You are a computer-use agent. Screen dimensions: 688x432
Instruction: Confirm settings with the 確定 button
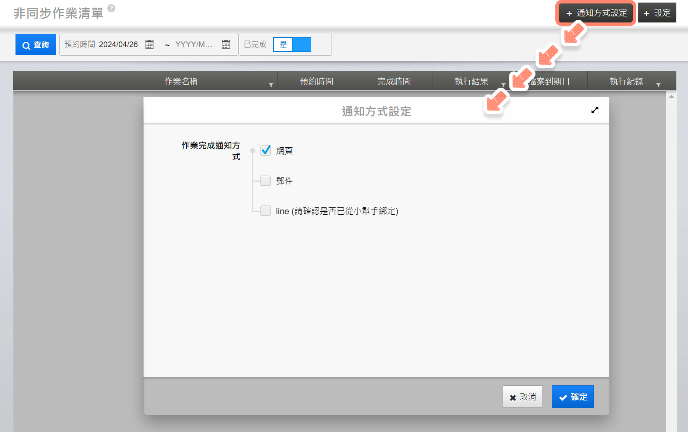573,397
